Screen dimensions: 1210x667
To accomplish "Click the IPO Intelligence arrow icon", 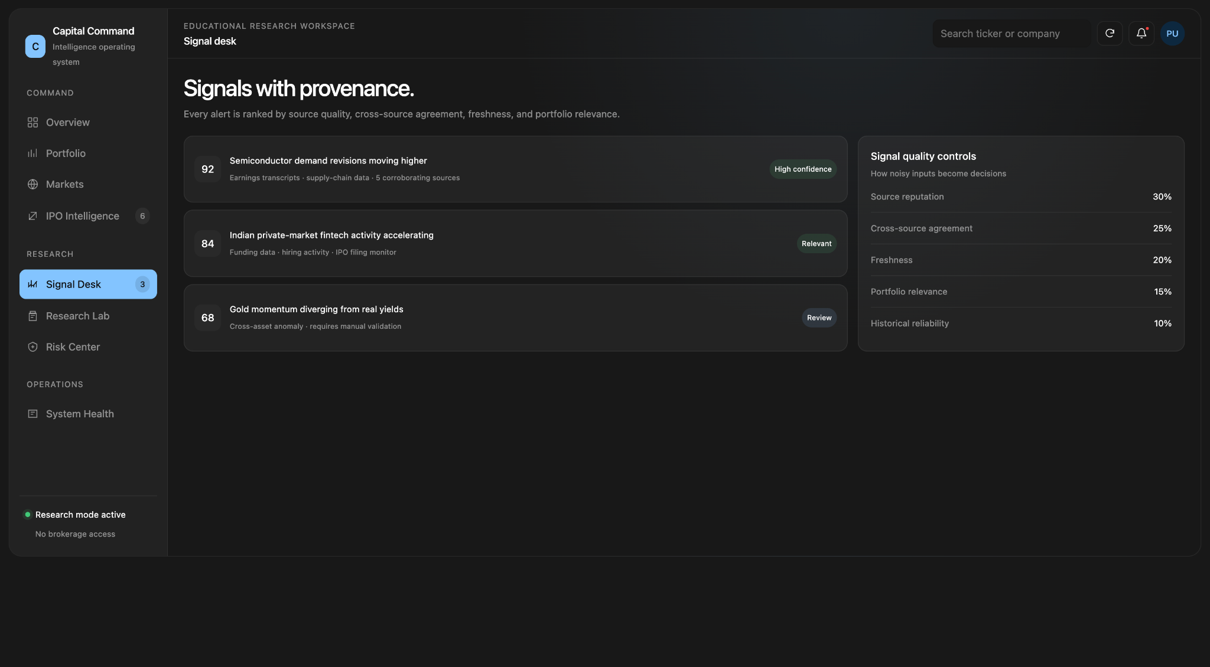I will [x=32, y=216].
